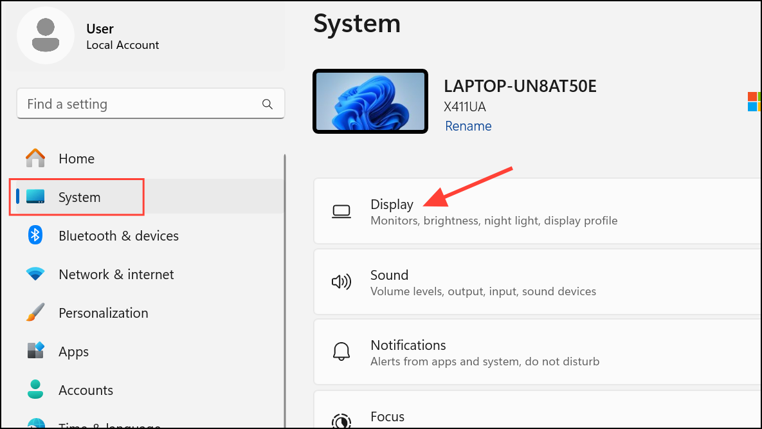Open Apps settings
Viewport: 762px width, 429px height.
73,352
